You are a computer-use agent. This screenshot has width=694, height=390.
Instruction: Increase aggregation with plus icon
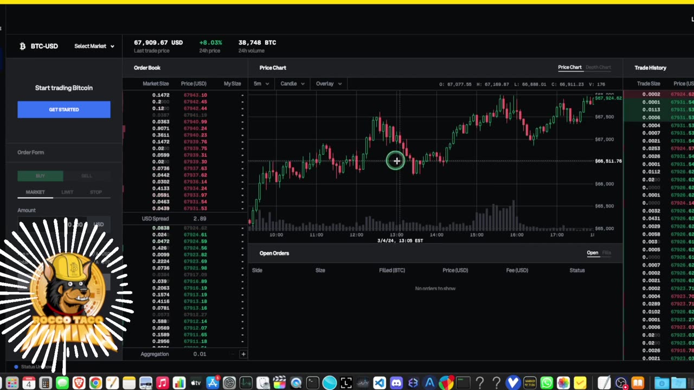click(x=243, y=354)
